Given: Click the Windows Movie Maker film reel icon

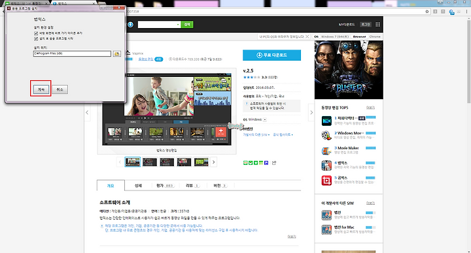Looking at the screenshot, I should tap(326, 136).
